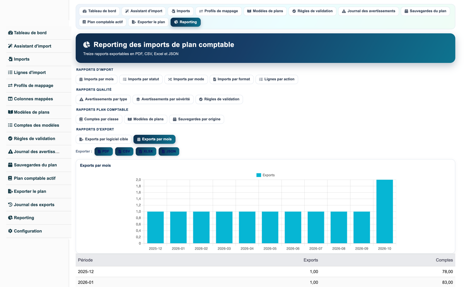Select the Profils de mappage top tab

218,11
